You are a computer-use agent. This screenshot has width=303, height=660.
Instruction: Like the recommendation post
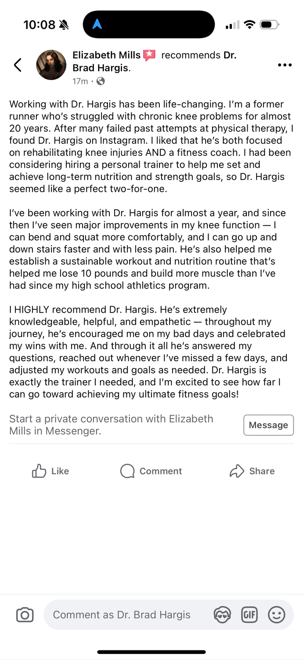click(50, 471)
